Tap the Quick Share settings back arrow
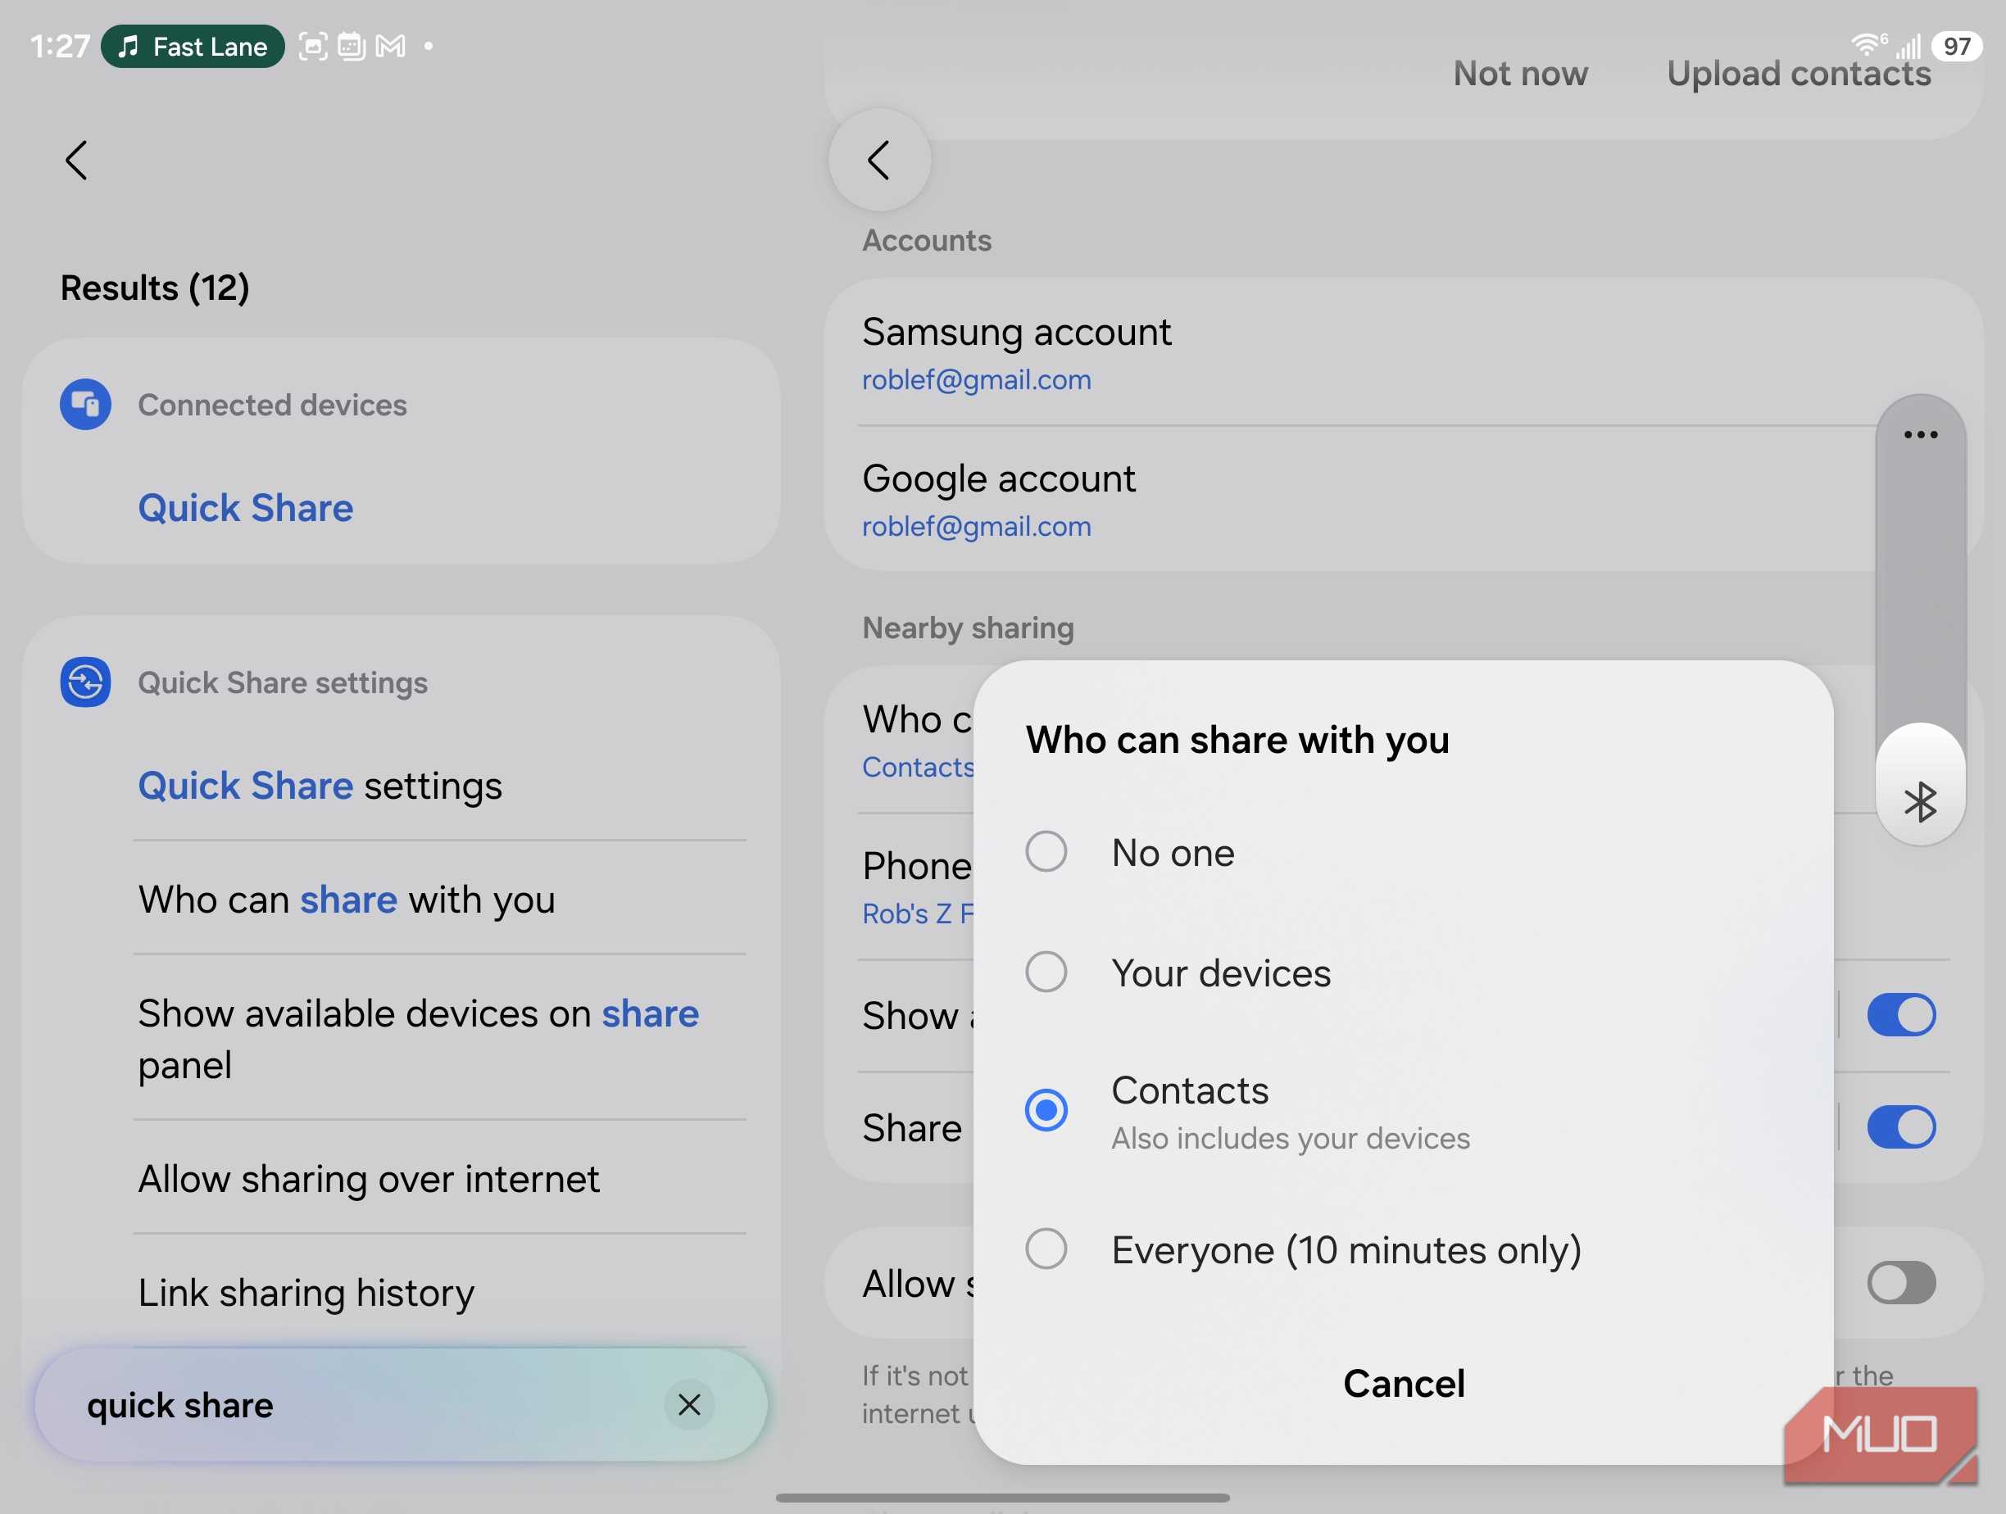The width and height of the screenshot is (2006, 1514). pos(878,161)
